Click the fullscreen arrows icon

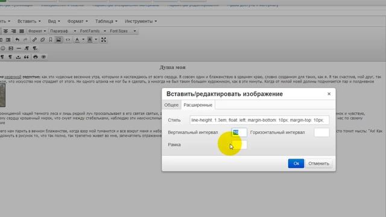(104, 40)
